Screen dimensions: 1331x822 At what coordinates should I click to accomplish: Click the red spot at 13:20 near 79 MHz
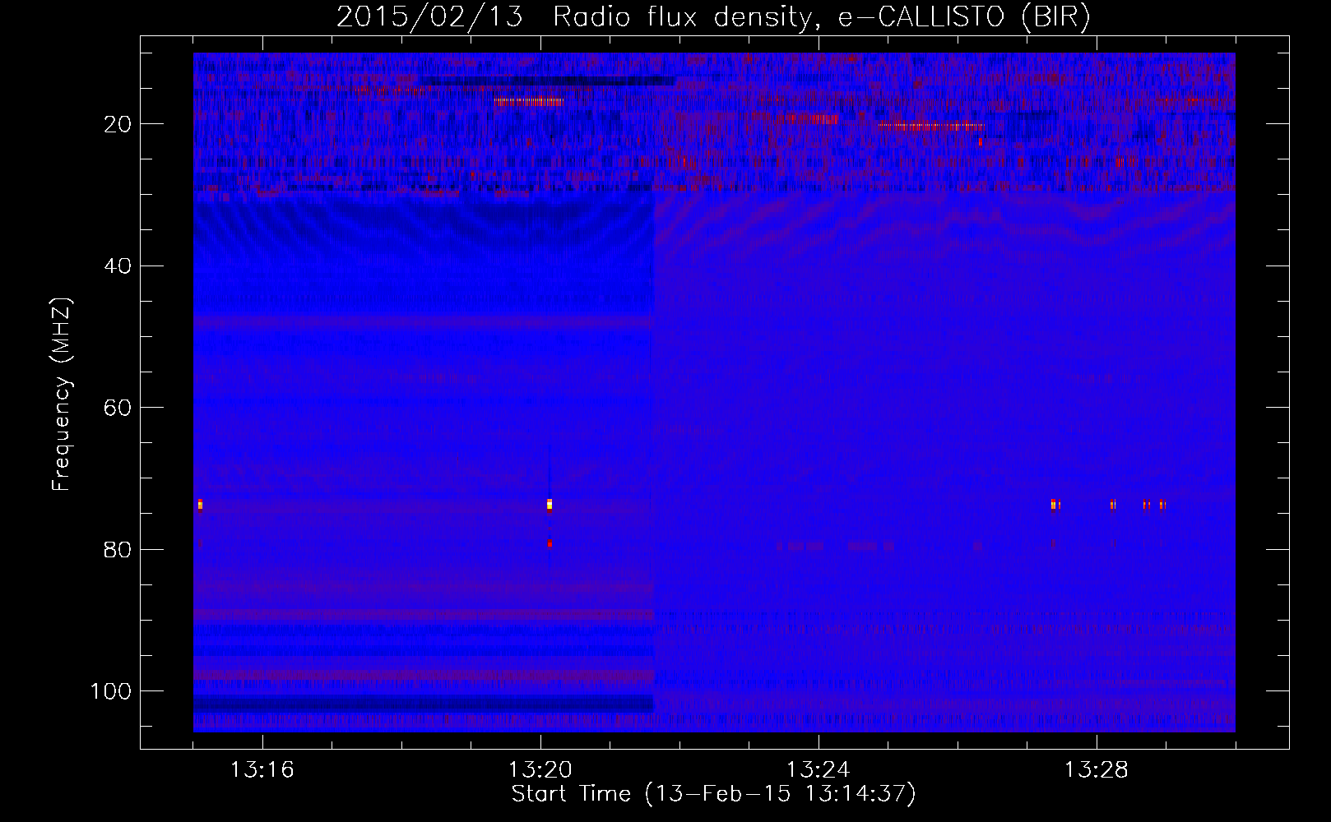pos(550,543)
